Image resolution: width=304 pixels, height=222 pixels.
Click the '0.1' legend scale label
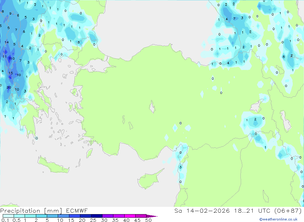pyautogui.click(x=5, y=220)
